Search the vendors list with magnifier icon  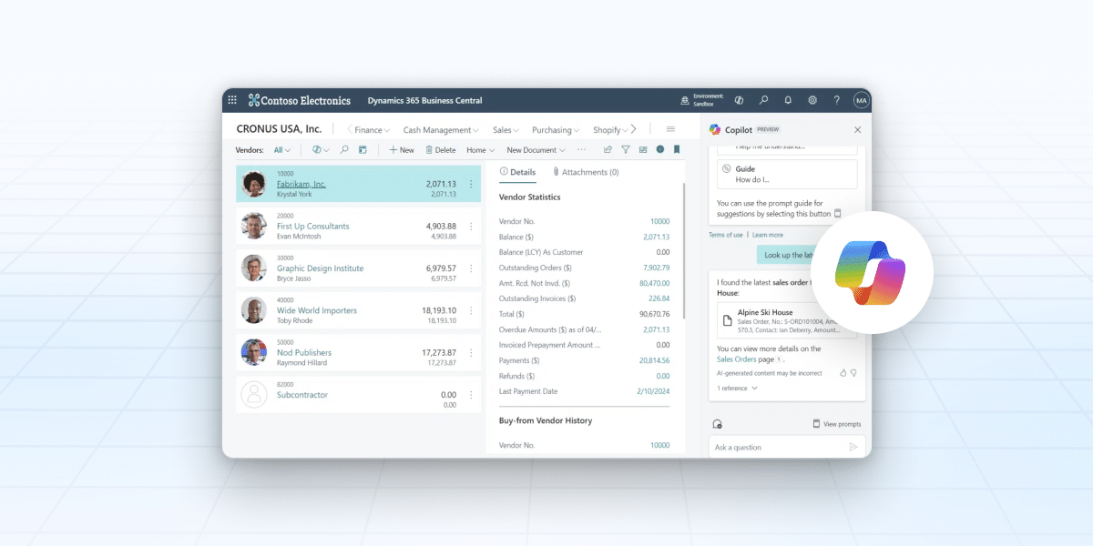click(344, 150)
